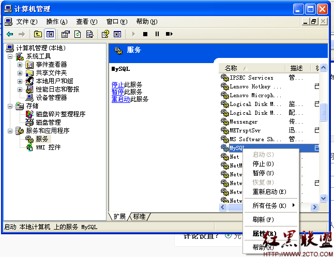
Task: Choose 属性(R) in context menu
Action: [x=271, y=234]
